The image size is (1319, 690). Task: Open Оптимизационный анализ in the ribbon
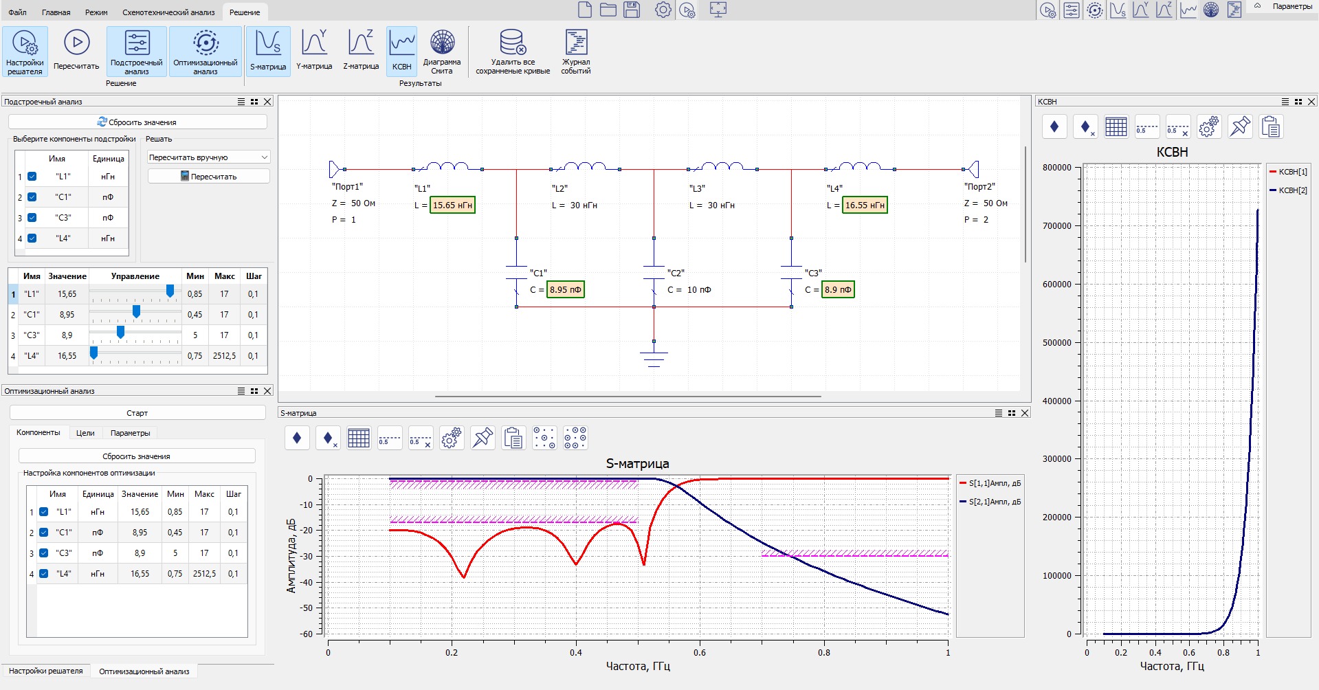[205, 43]
